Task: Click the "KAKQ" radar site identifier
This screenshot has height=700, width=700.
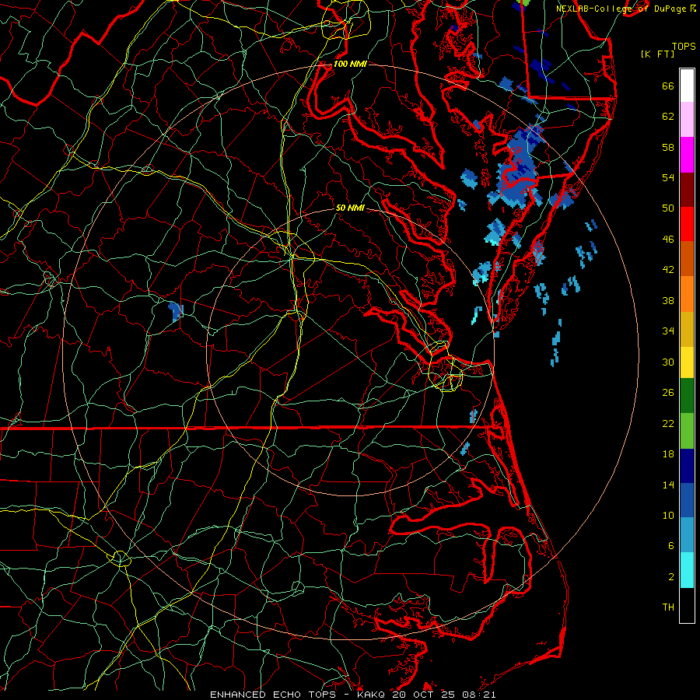Action: tap(373, 695)
